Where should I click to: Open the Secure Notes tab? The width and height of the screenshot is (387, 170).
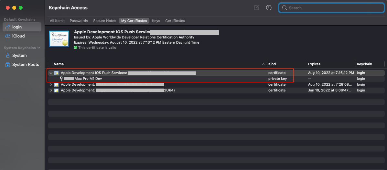pos(105,21)
